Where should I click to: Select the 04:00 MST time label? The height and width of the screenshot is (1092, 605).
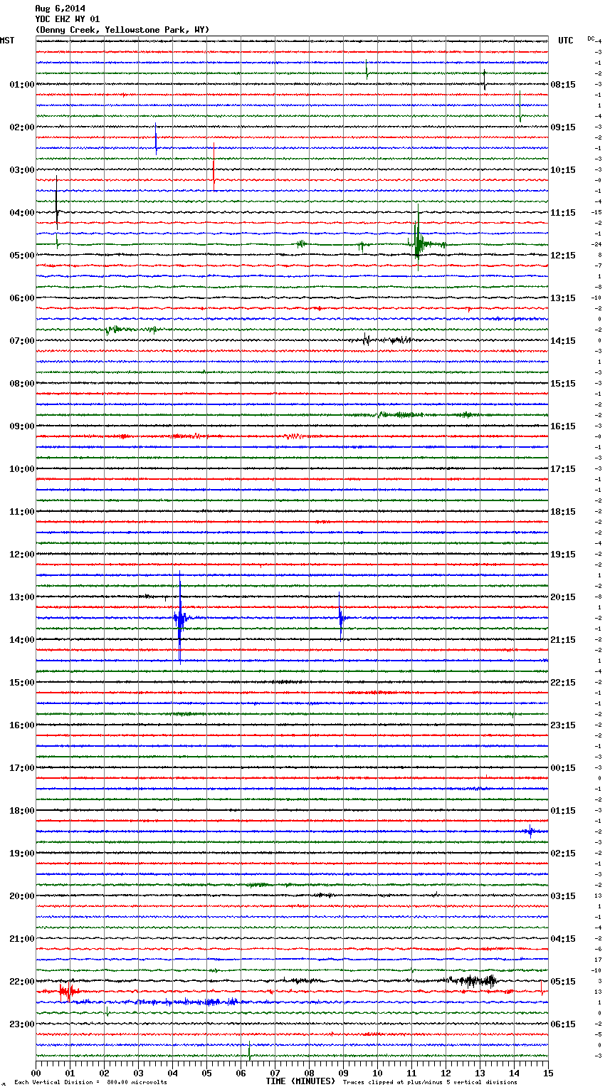click(x=22, y=213)
